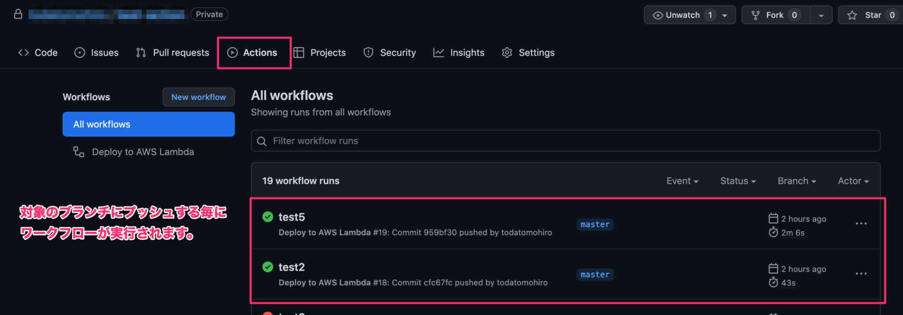Open the Event filter dropdown
The height and width of the screenshot is (315, 903).
[682, 181]
